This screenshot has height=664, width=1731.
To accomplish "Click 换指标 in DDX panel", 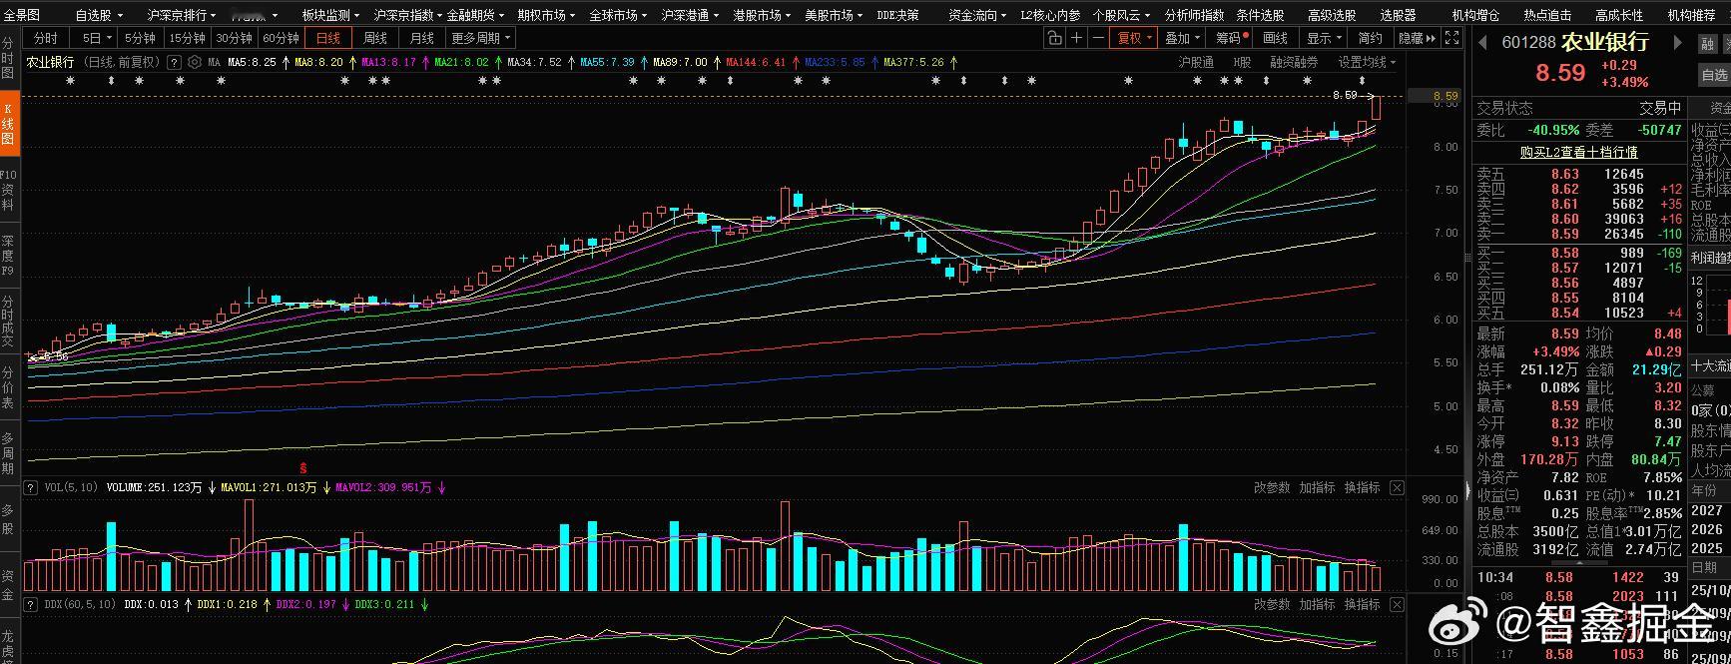I will tap(1362, 604).
